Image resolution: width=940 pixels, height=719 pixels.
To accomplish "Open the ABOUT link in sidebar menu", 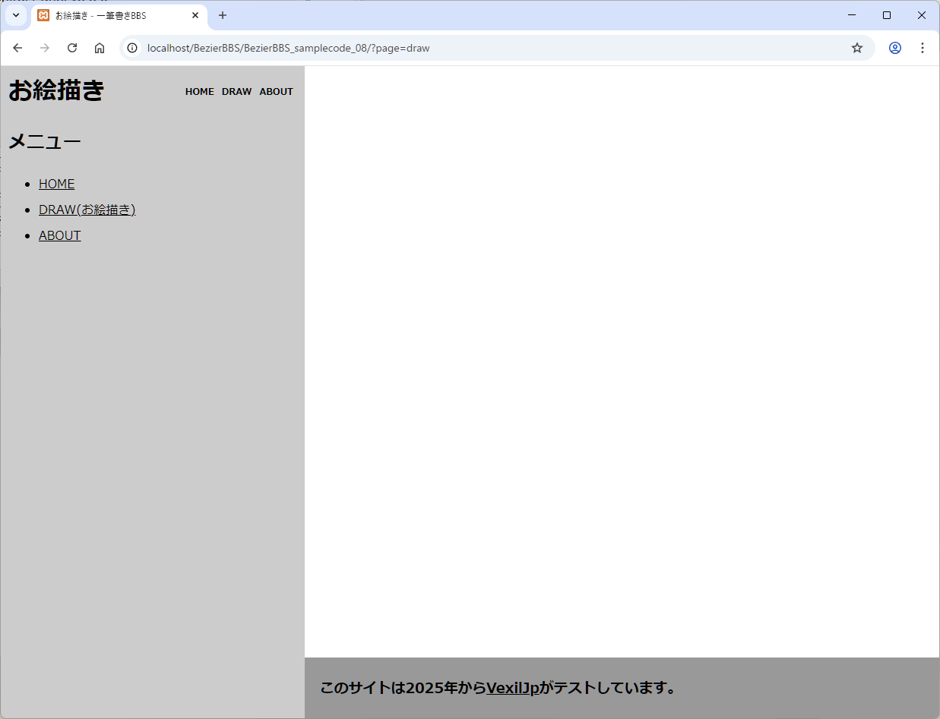I will click(x=59, y=235).
